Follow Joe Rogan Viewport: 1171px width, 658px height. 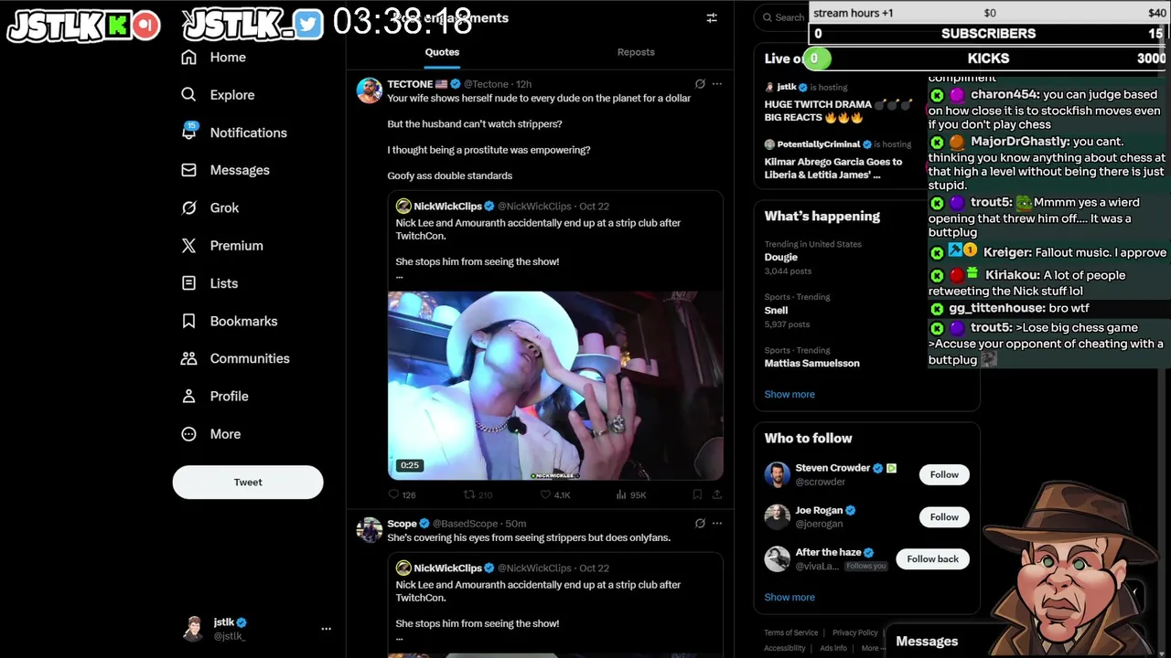click(x=944, y=517)
